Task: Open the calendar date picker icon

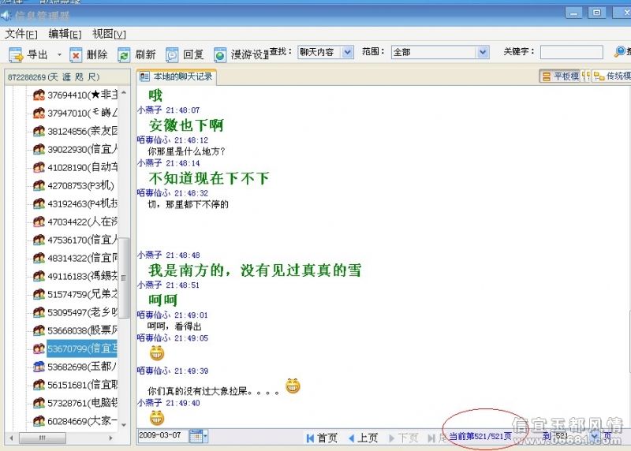Action: 196,436
